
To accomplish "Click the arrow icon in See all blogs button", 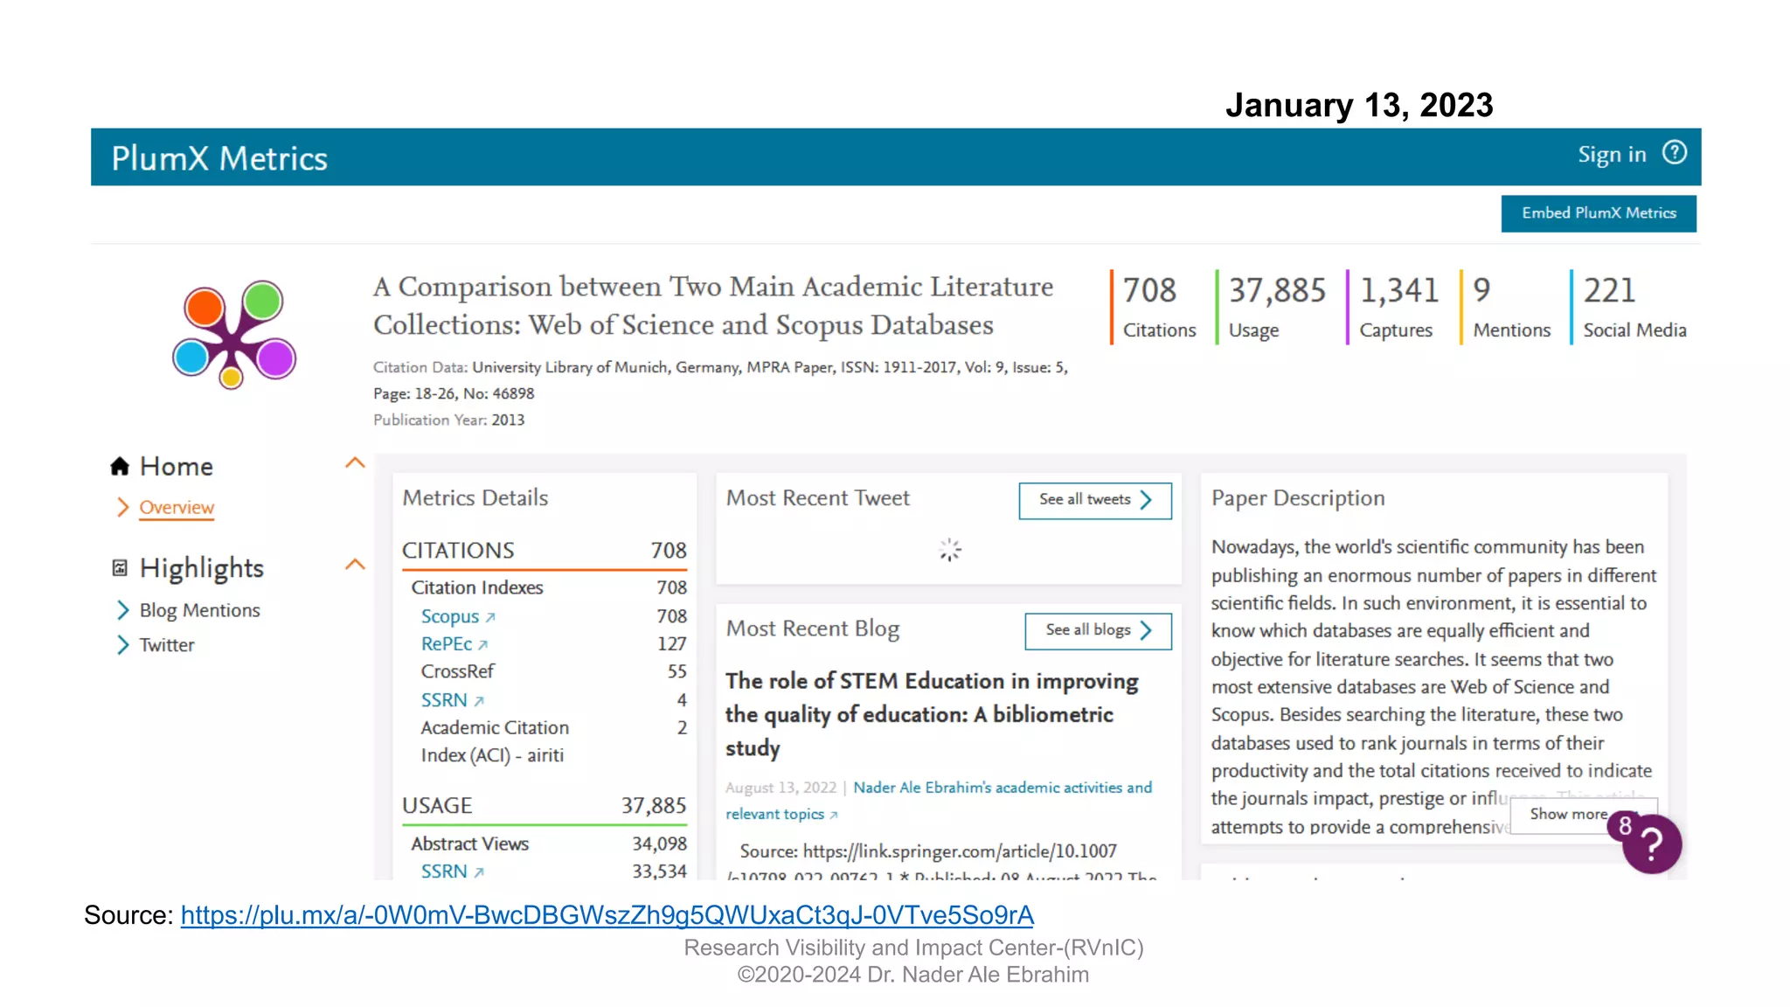I will (x=1146, y=630).
